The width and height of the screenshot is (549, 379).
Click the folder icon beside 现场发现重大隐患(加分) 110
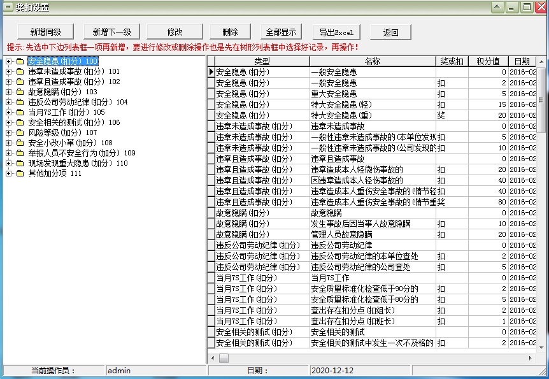tap(20, 164)
